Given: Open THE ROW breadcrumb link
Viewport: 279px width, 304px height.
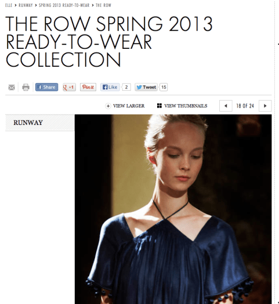Looking at the screenshot, I should [x=103, y=5].
